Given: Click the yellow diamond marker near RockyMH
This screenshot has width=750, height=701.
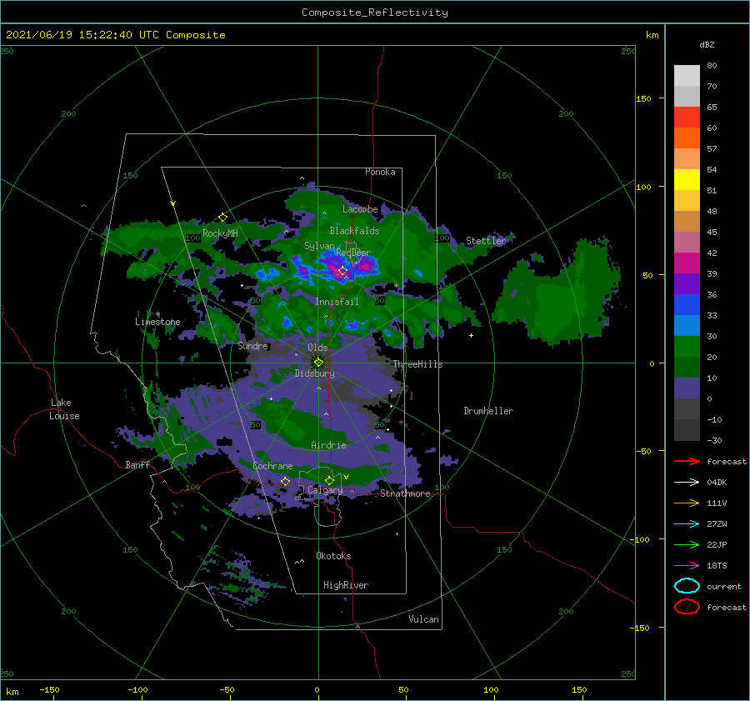Looking at the screenshot, I should [x=222, y=218].
